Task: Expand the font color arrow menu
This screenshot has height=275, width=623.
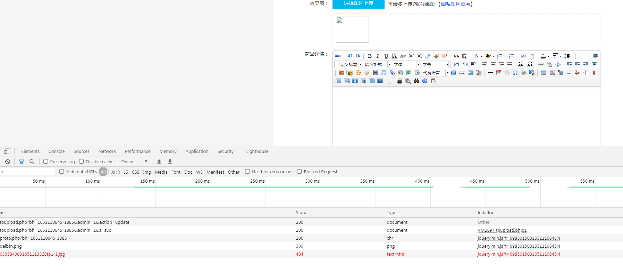Action: [x=481, y=56]
